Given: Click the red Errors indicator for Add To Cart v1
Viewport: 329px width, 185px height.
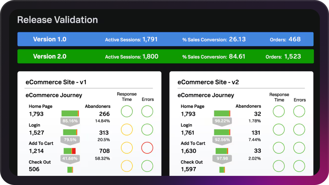Looking at the screenshot, I should [x=147, y=148].
